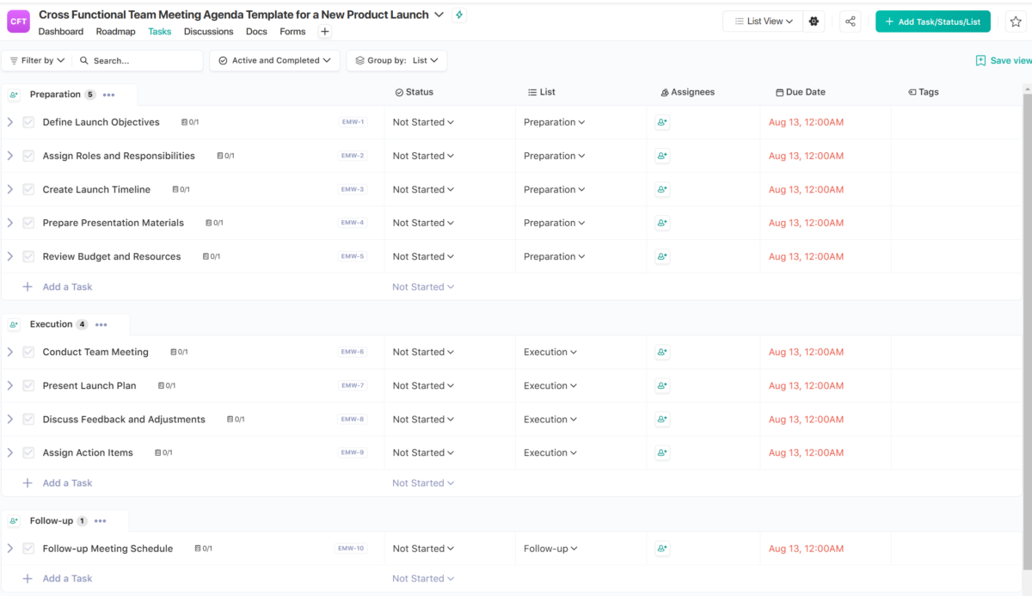Switch to the Roadmap tab
This screenshot has width=1032, height=596.
pyautogui.click(x=115, y=31)
